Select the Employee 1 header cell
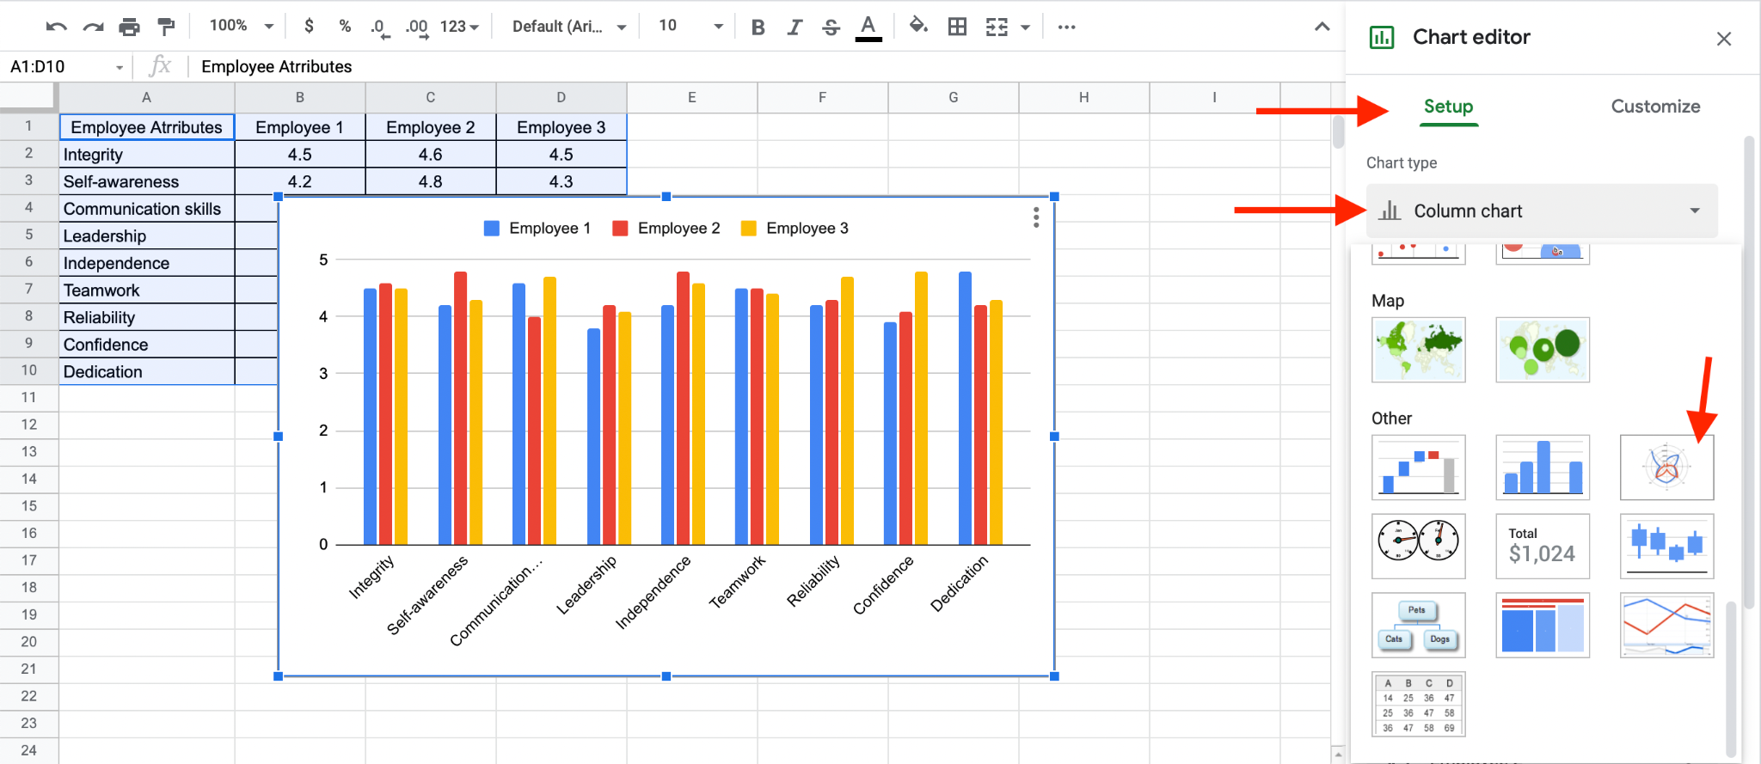 tap(299, 127)
